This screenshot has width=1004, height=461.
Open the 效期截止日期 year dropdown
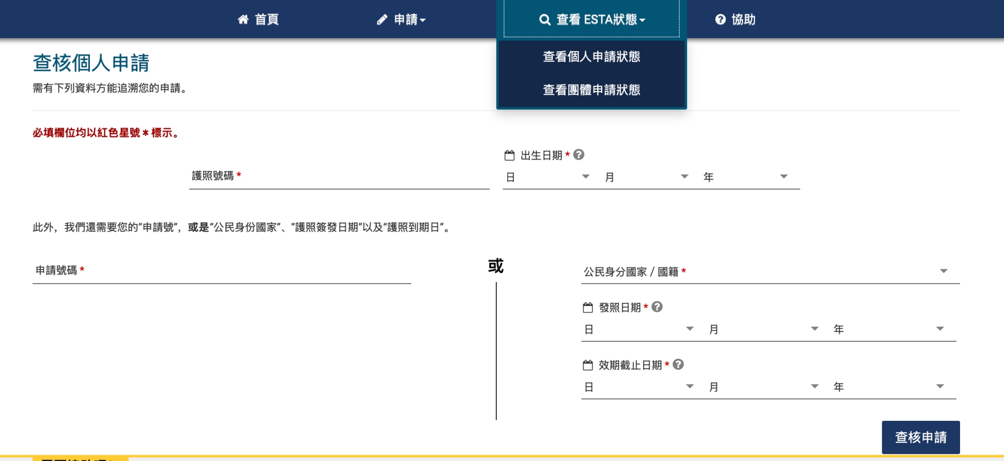(x=890, y=386)
